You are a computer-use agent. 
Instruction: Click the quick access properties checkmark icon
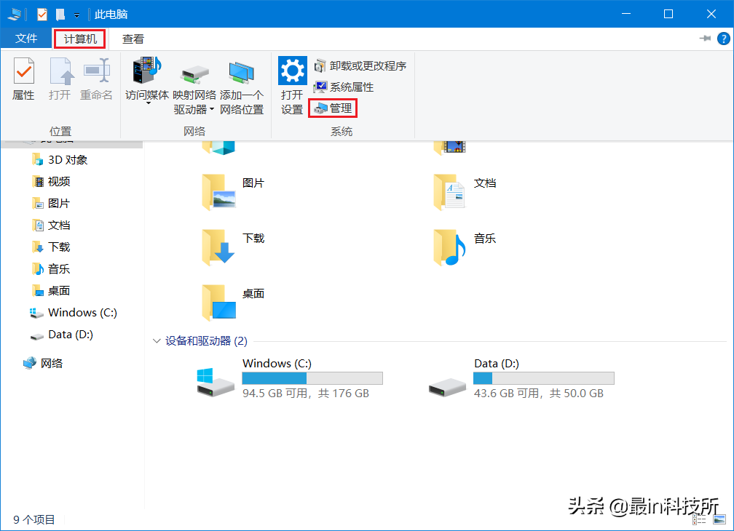coord(42,15)
